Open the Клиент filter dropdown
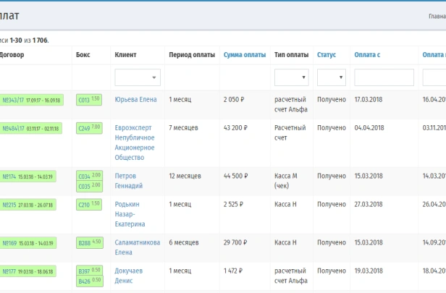 click(x=137, y=77)
